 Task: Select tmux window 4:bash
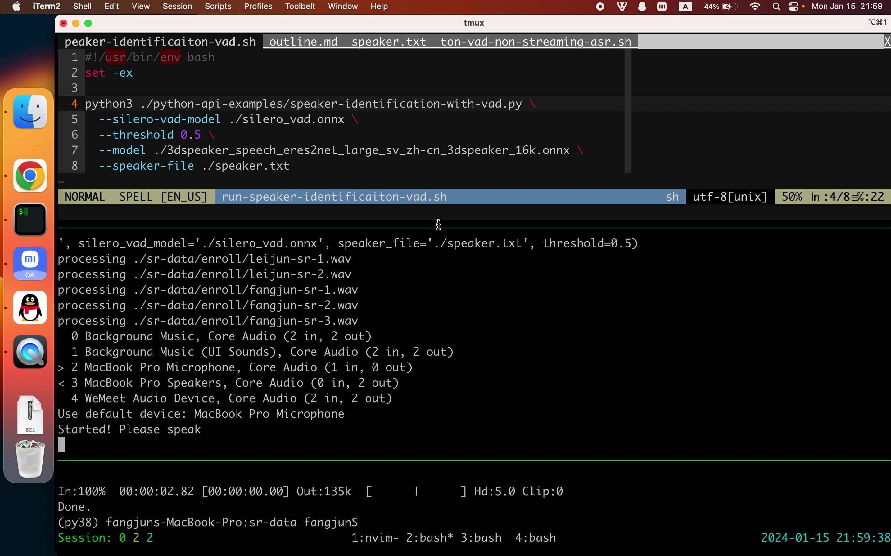coord(536,538)
